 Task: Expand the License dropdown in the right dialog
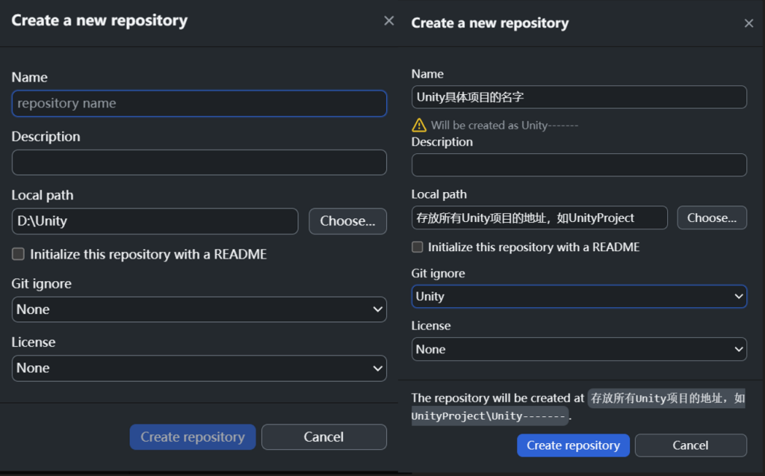(579, 349)
